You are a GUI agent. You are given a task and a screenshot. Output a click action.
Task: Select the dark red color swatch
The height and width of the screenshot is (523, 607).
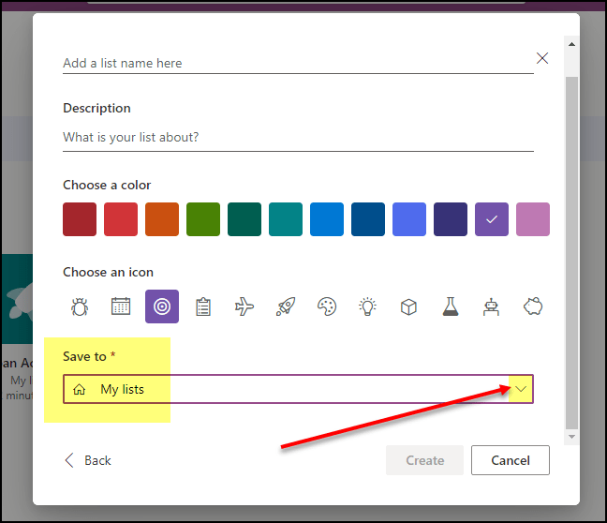(x=80, y=219)
